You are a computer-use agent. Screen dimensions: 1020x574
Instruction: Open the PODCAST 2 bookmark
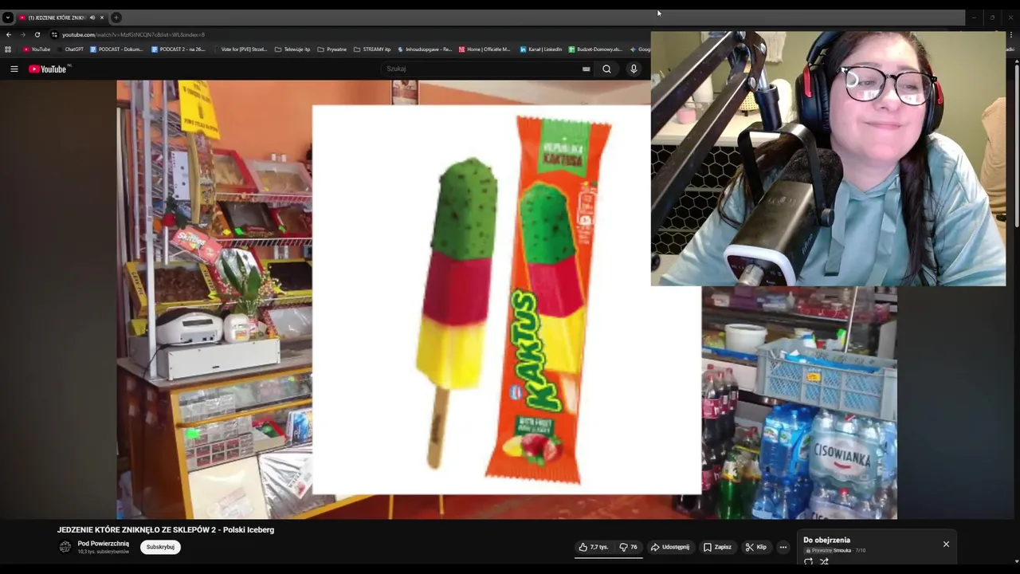178,49
